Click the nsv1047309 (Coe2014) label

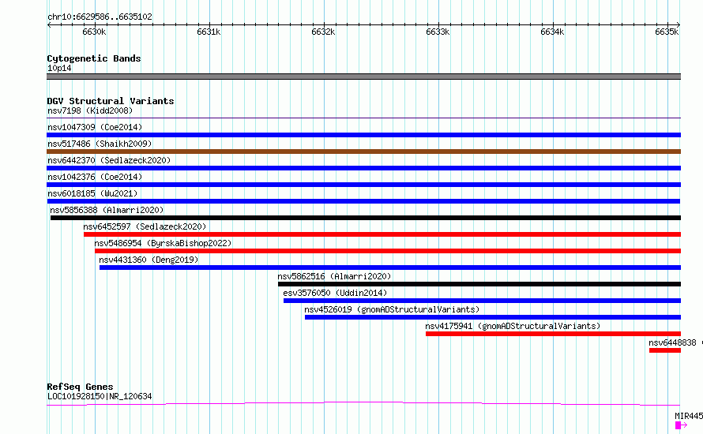95,127
